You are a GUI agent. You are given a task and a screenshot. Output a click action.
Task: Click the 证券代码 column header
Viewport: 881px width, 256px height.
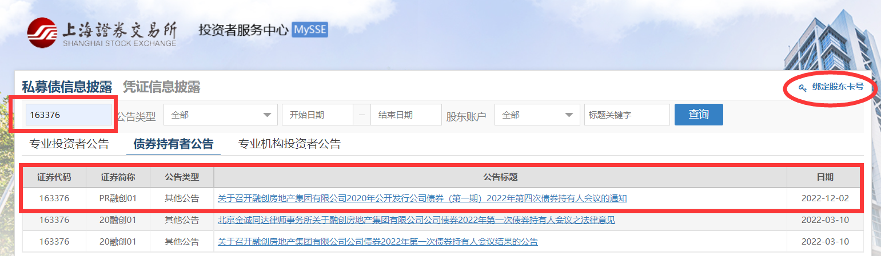pos(54,177)
